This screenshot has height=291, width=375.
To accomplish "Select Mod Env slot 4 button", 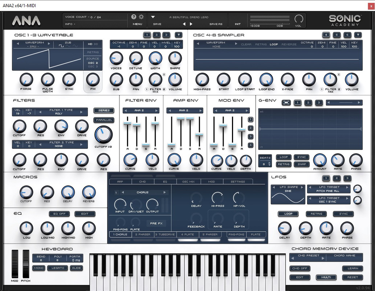I will (x=250, y=145).
